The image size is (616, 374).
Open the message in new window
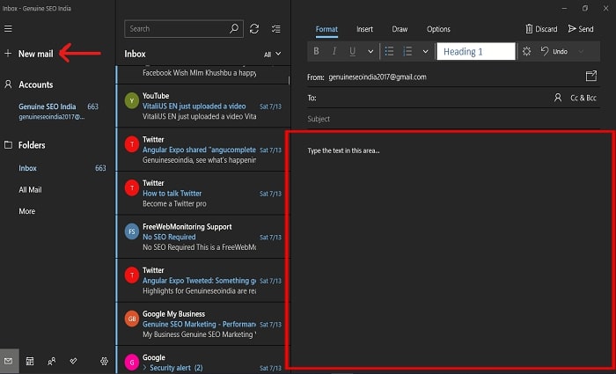pos(590,77)
